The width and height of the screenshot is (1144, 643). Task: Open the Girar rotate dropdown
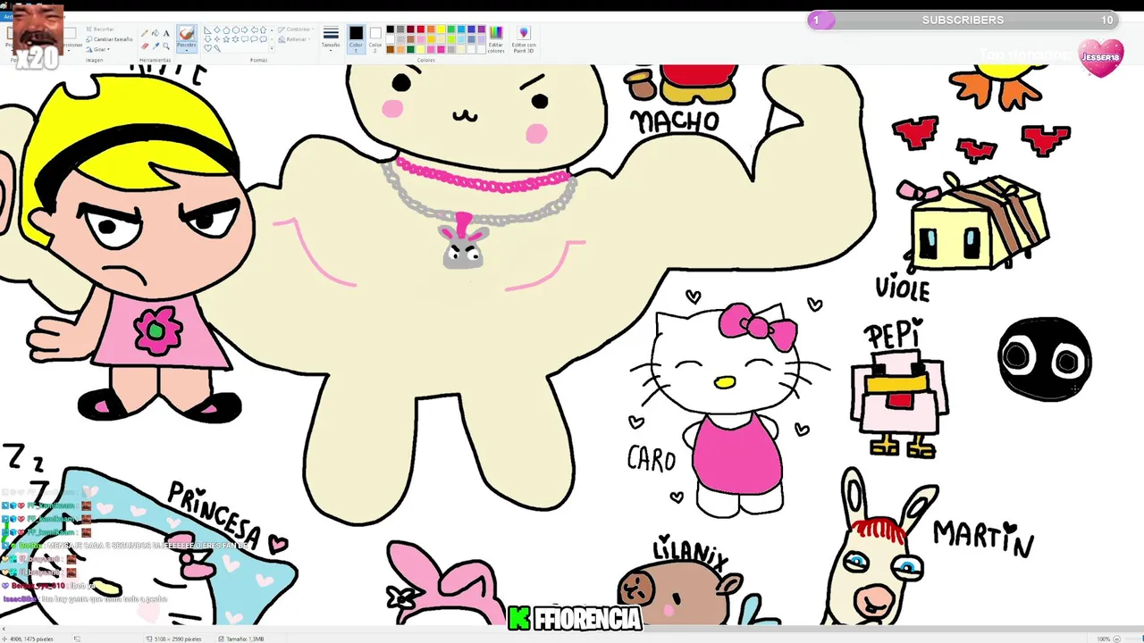(x=98, y=49)
